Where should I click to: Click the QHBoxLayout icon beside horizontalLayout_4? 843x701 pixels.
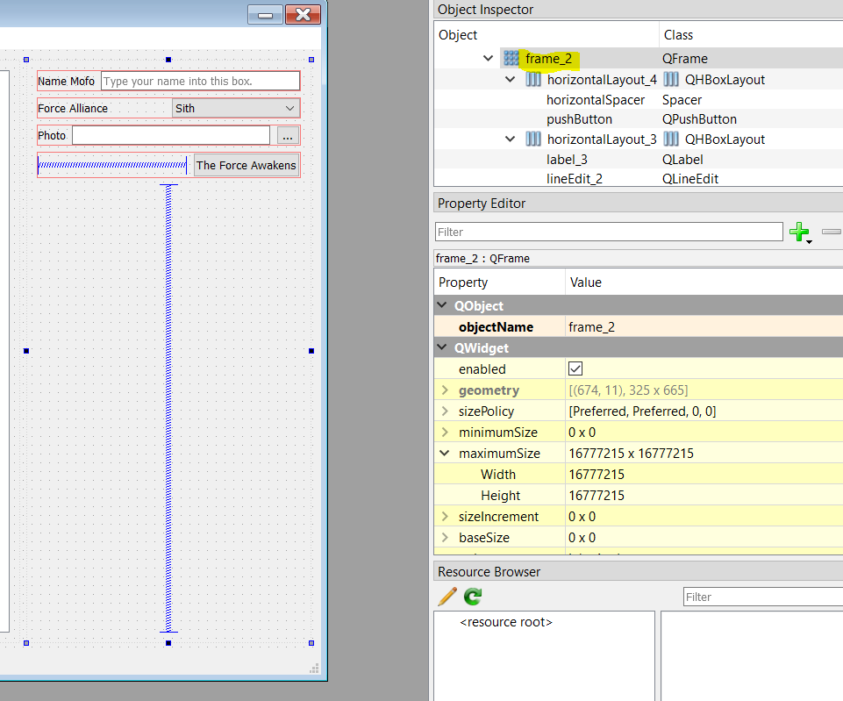click(533, 78)
